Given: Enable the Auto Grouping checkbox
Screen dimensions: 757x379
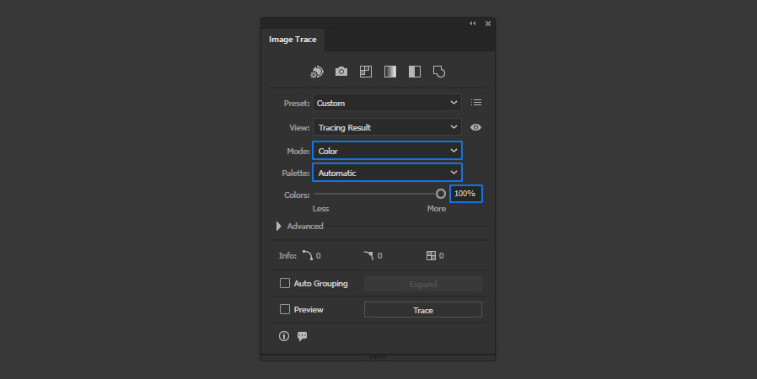Looking at the screenshot, I should point(285,283).
